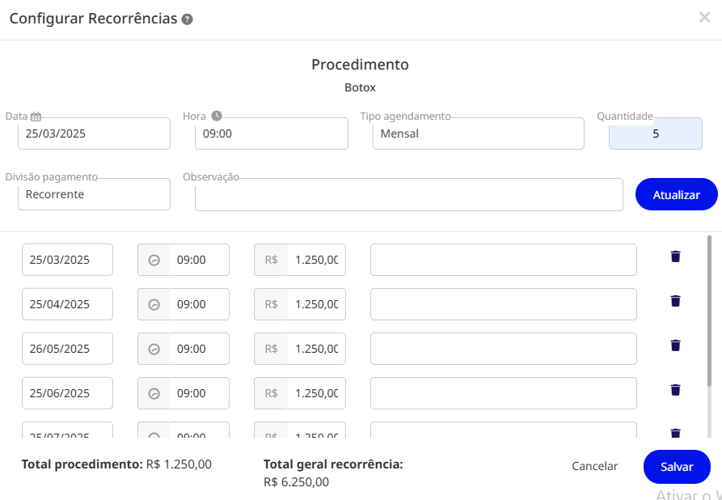Viewport: 722px width, 500px height.
Task: Click the help icon beside Configurar Recorrências
Action: tap(187, 19)
